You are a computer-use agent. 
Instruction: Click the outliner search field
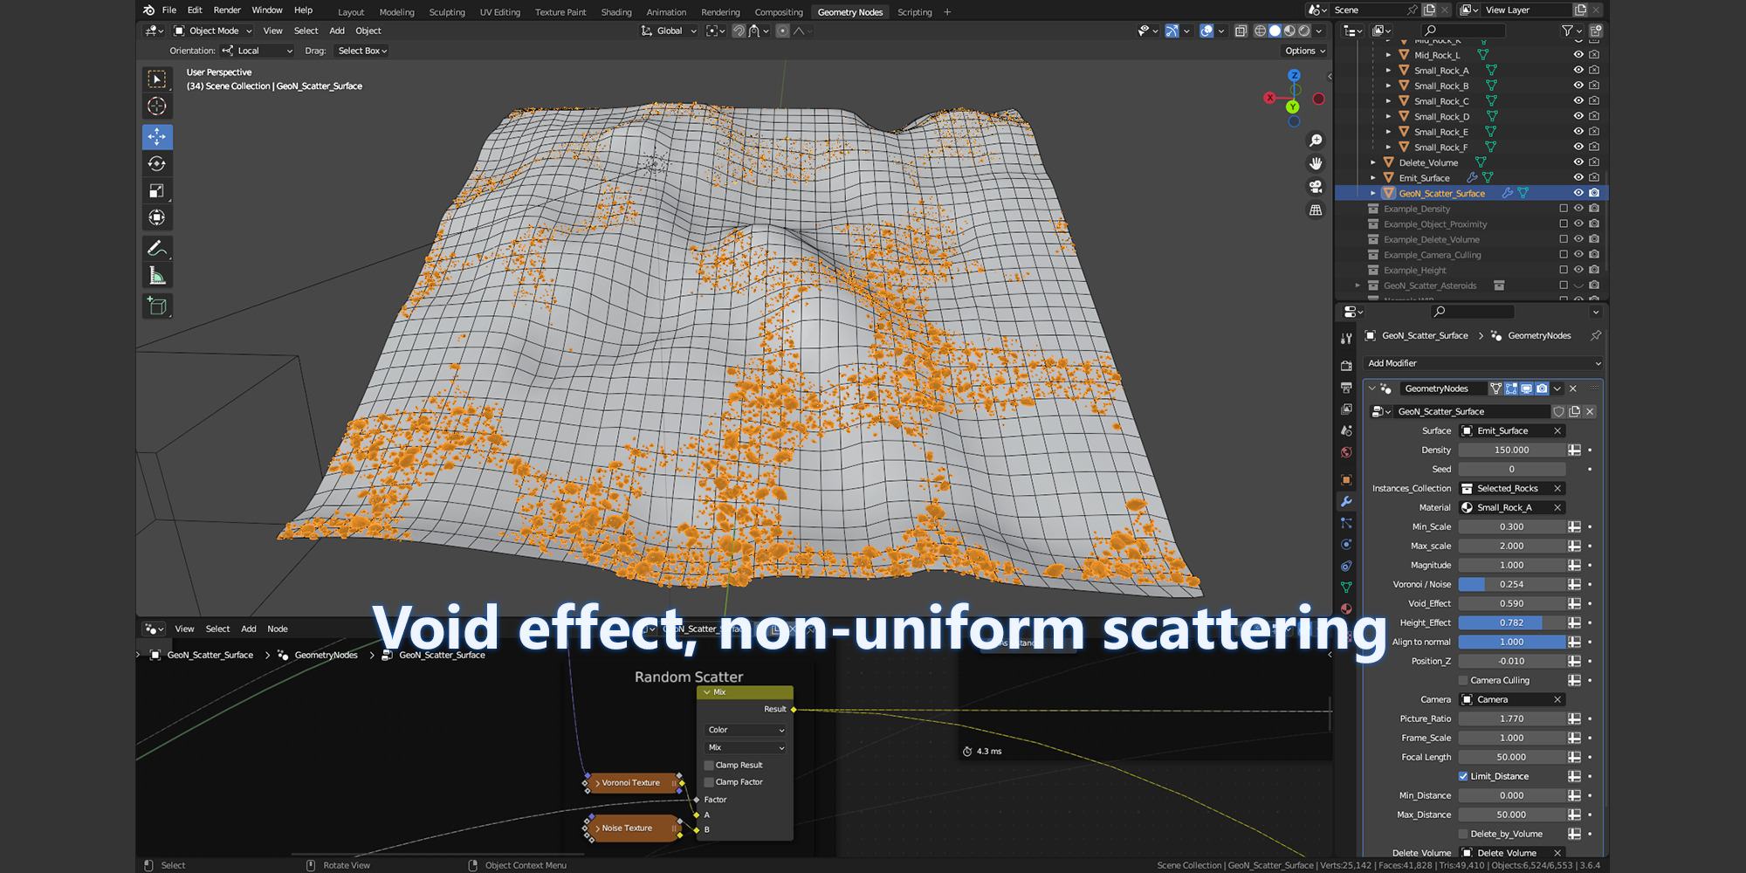coord(1463,31)
